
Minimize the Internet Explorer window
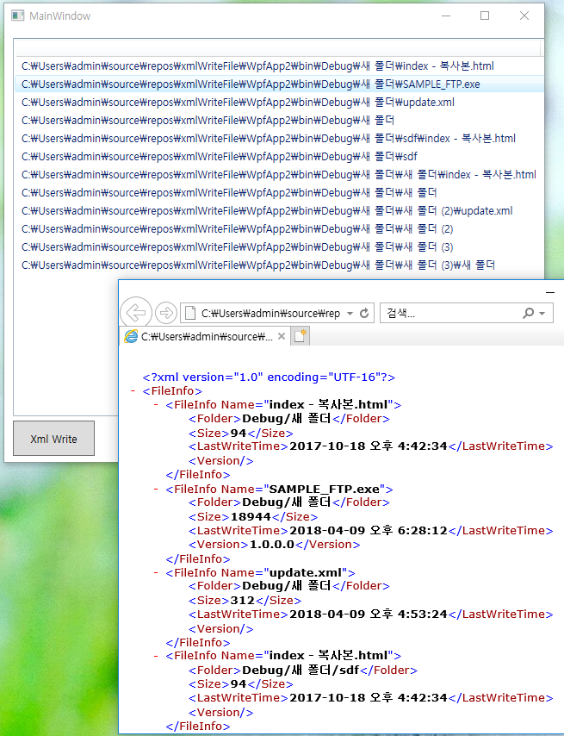(x=550, y=292)
